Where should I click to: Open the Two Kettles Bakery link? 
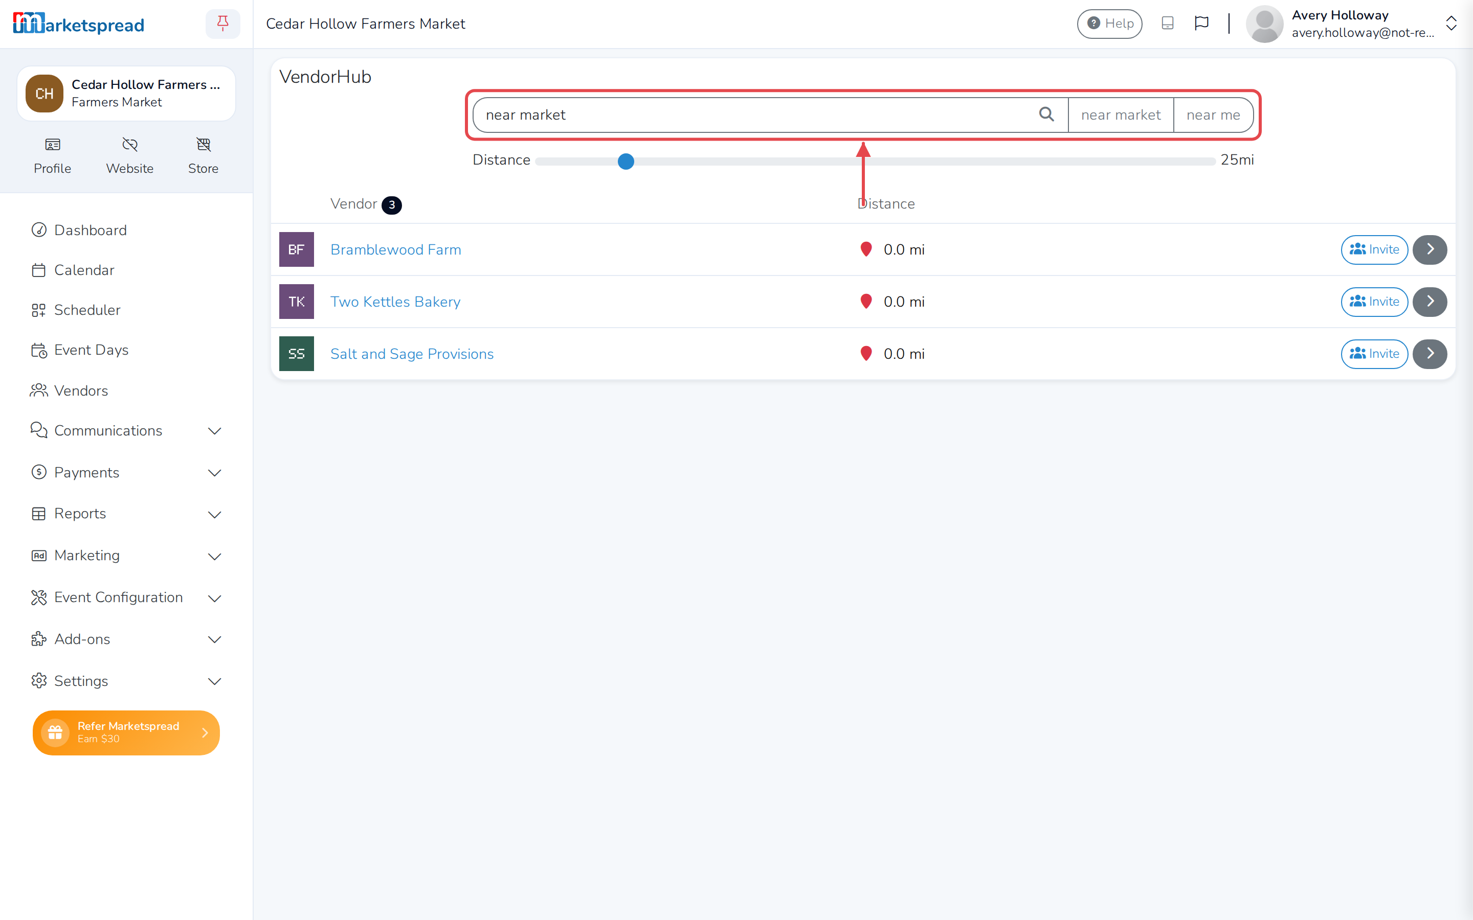[395, 301]
